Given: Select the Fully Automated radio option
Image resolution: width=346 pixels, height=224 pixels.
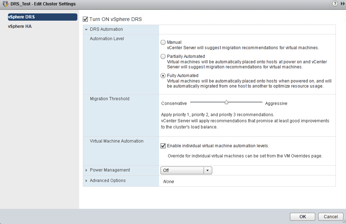Looking at the screenshot, I should pos(163,76).
